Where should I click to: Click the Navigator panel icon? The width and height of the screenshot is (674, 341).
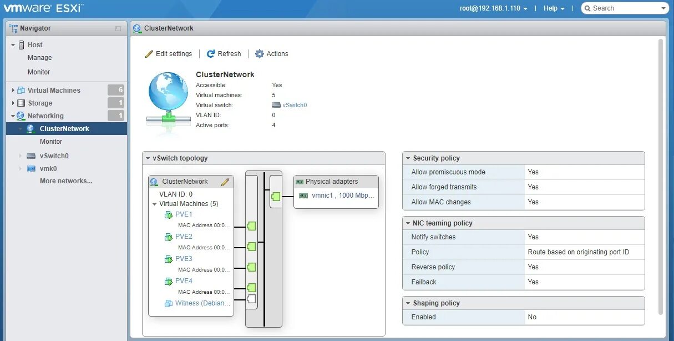click(x=14, y=28)
